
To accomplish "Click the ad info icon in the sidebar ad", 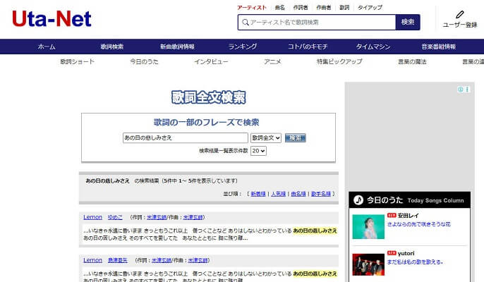I will (x=461, y=90).
